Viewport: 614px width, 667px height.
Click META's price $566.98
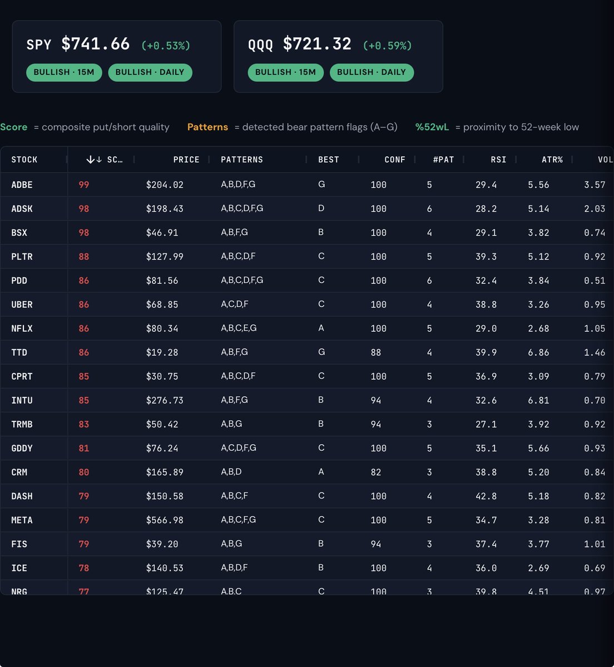[x=165, y=520]
